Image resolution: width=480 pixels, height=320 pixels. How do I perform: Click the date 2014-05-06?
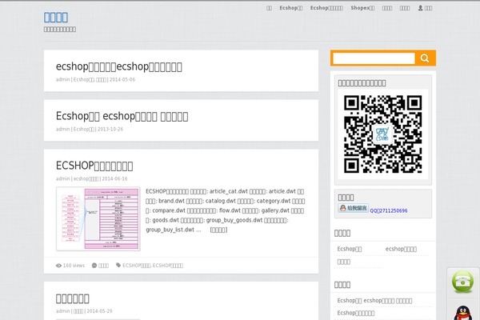coord(122,79)
